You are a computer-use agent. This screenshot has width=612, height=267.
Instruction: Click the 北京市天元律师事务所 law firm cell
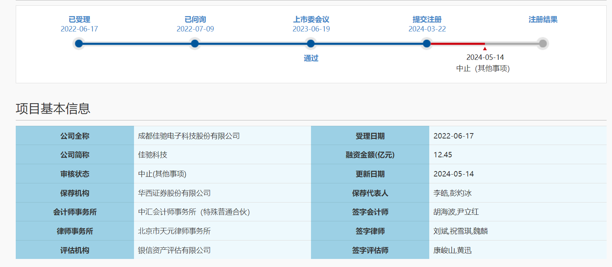click(174, 231)
